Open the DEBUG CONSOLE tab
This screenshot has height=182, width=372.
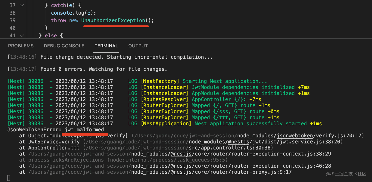[x=64, y=46]
